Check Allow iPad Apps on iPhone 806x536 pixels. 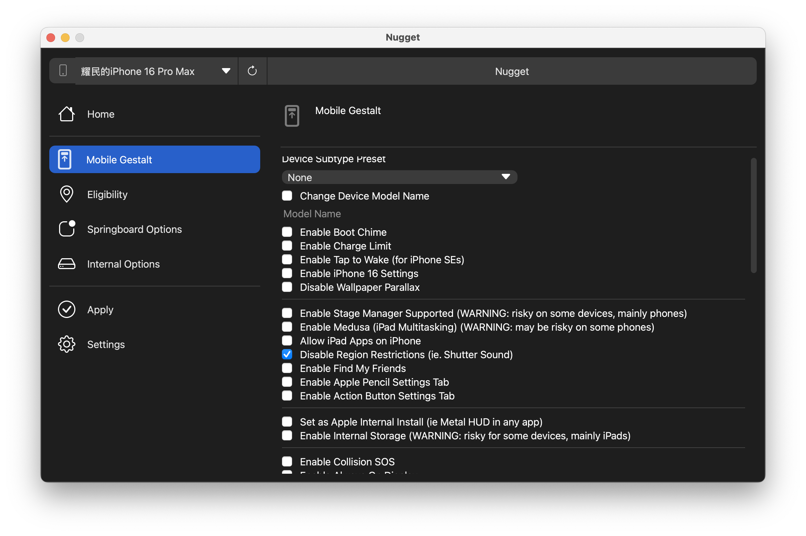287,340
